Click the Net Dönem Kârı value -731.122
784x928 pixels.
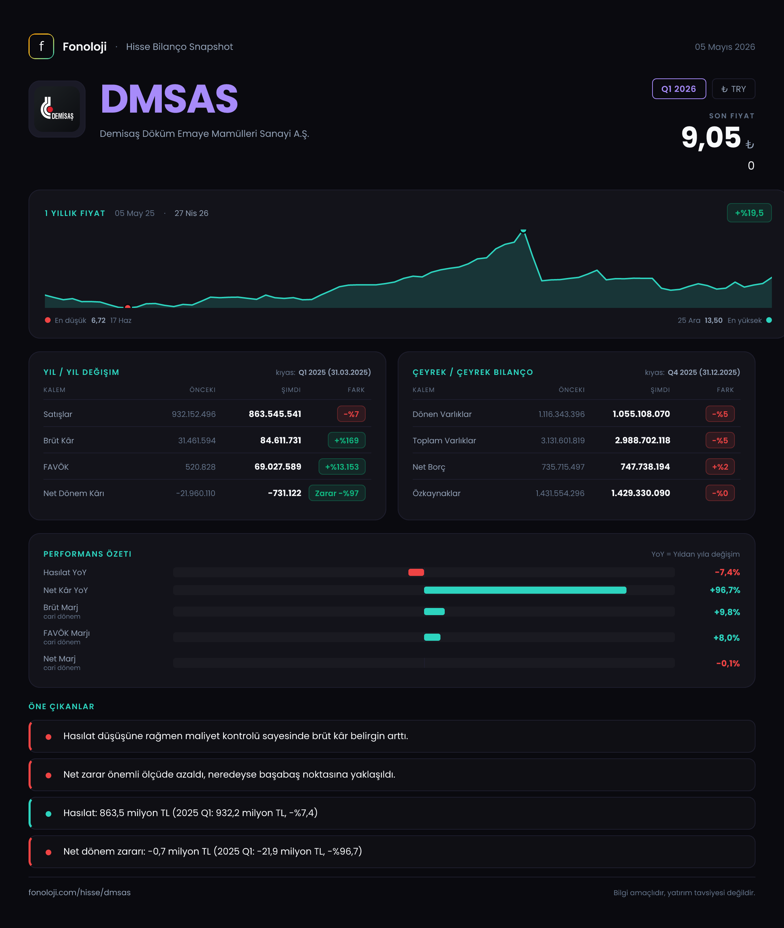click(x=284, y=493)
